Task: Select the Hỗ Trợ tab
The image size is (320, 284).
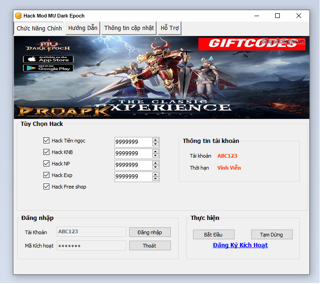Action: point(169,28)
